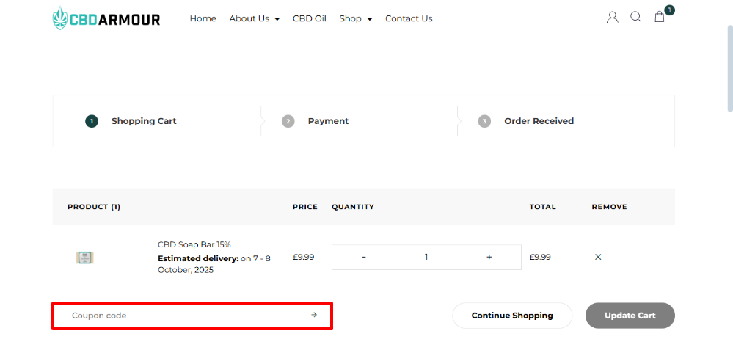Go to the Home menu item
Image resolution: width=733 pixels, height=339 pixels.
[x=203, y=18]
